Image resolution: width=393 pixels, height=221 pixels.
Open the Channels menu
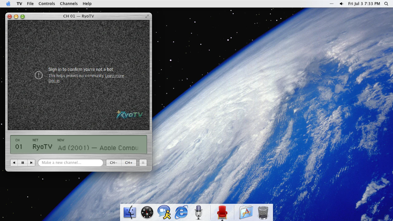pyautogui.click(x=69, y=4)
